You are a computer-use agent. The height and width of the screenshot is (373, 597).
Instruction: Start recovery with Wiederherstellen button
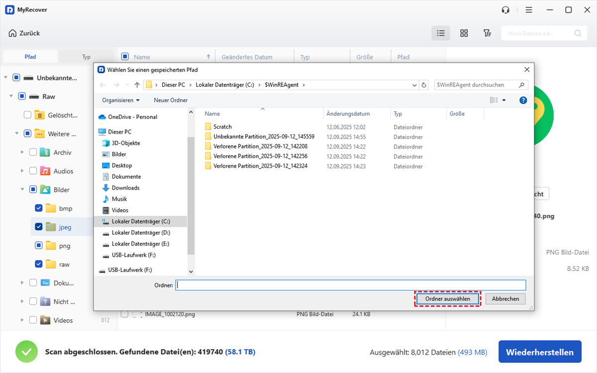click(x=540, y=353)
